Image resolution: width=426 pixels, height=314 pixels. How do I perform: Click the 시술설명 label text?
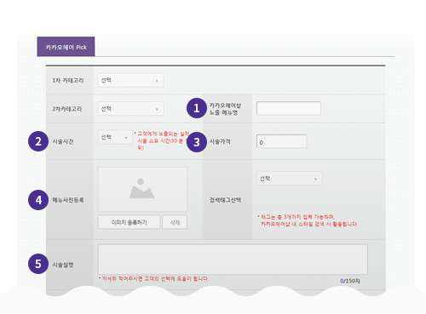coord(63,265)
